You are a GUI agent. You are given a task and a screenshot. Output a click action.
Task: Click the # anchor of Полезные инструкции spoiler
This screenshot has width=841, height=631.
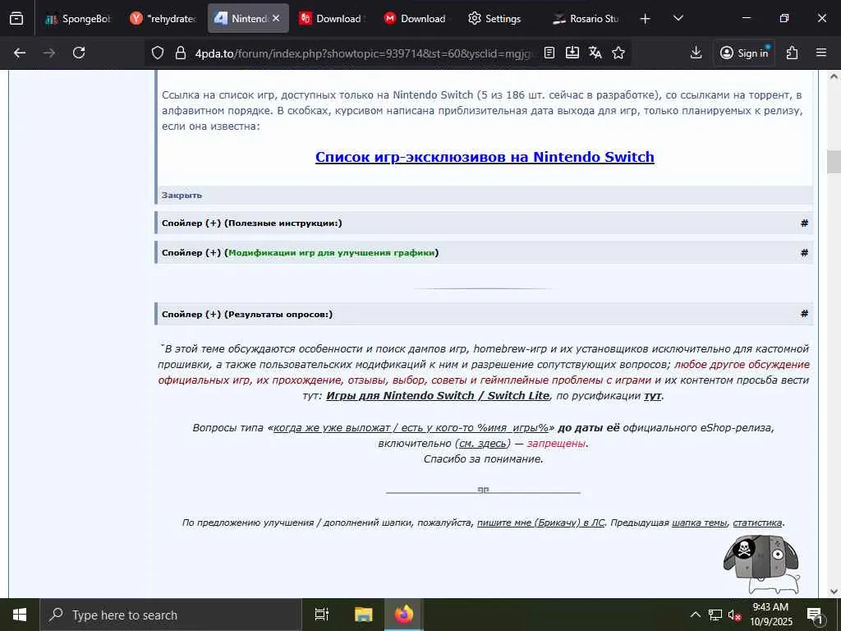pos(804,223)
